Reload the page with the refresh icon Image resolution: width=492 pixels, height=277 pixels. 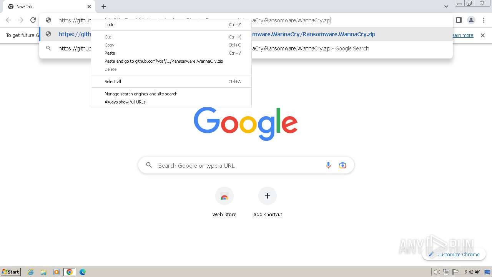[x=33, y=20]
